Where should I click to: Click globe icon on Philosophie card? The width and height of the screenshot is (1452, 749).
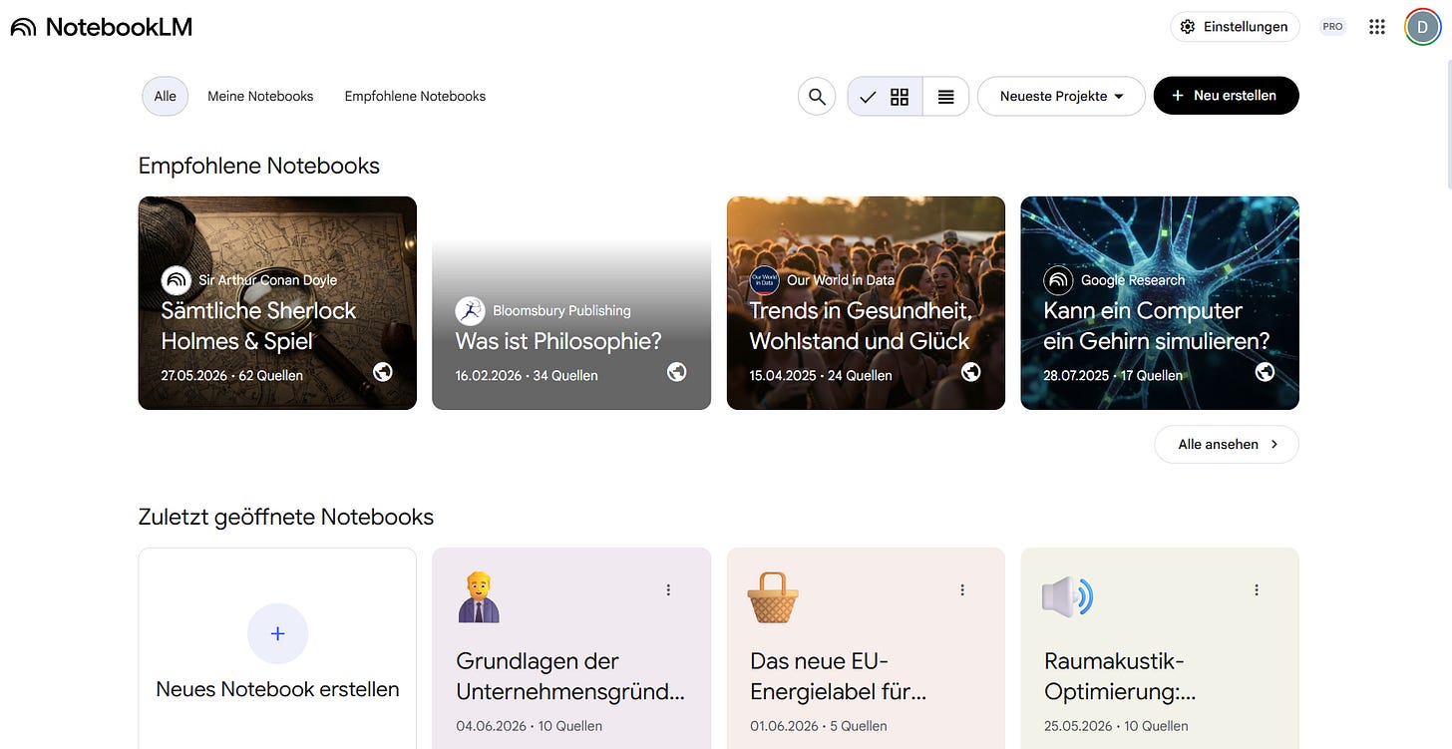pyautogui.click(x=677, y=372)
